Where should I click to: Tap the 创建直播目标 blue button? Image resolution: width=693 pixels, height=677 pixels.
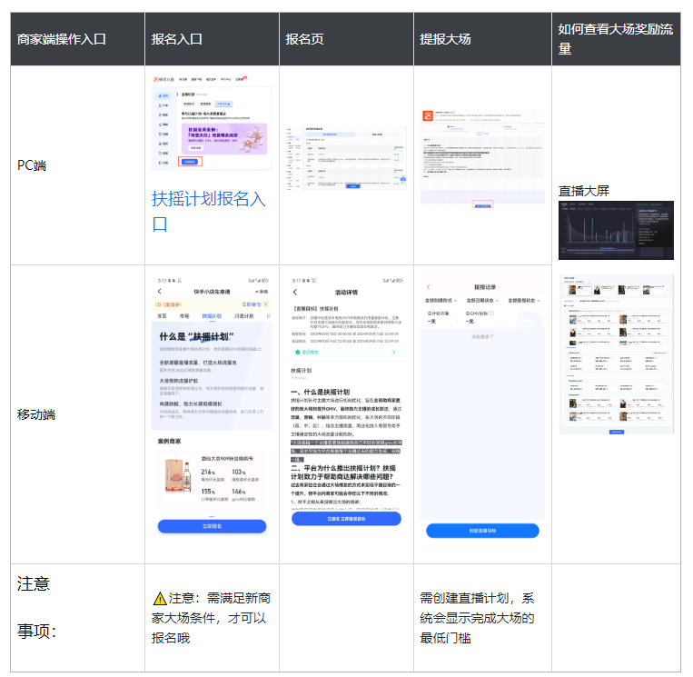pyautogui.click(x=482, y=530)
